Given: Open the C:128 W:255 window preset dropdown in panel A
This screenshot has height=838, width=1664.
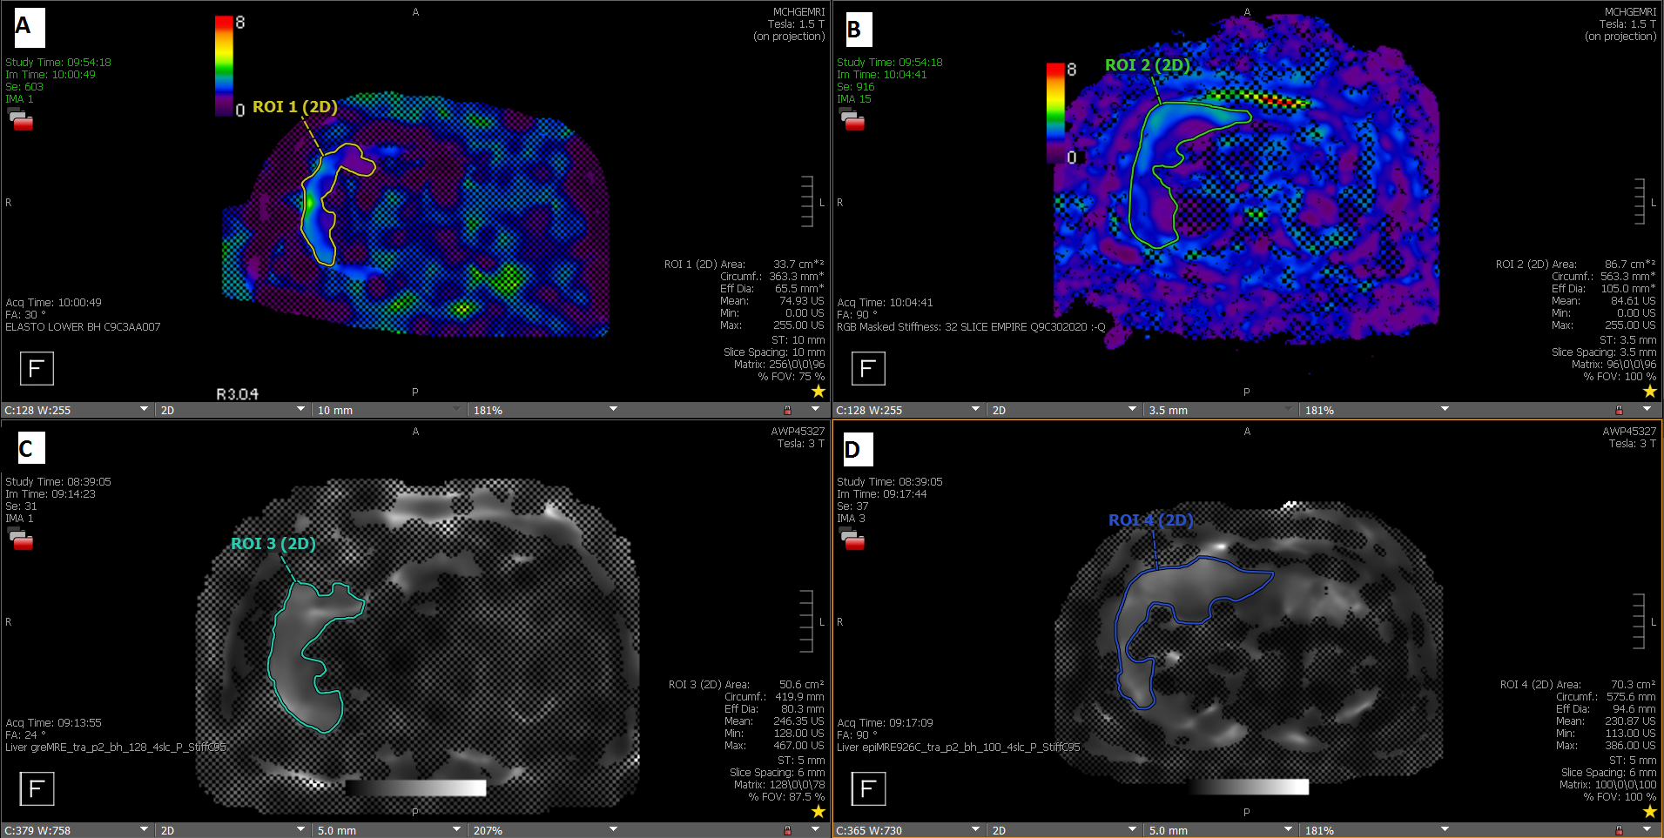Looking at the screenshot, I should click(x=144, y=409).
